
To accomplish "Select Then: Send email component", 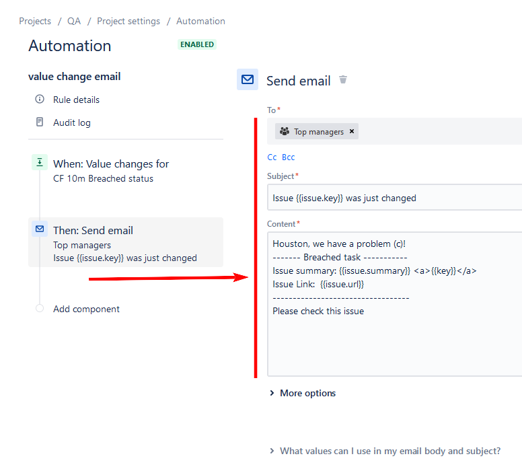I will pyautogui.click(x=126, y=242).
